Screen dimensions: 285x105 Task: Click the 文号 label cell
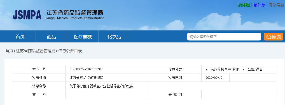tap(39, 94)
